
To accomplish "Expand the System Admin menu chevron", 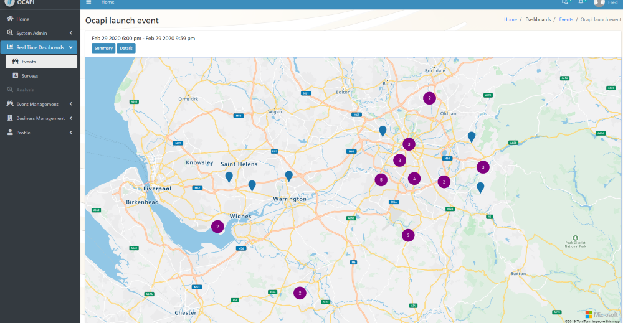I will pos(71,33).
